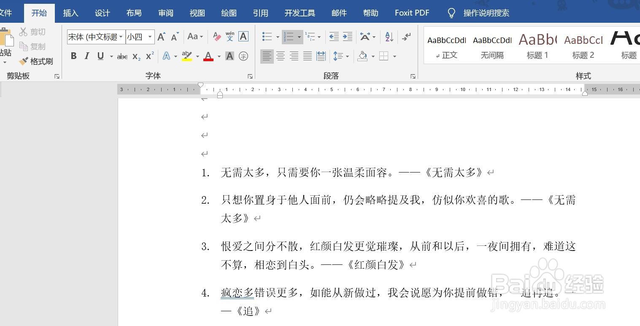Image resolution: width=640 pixels, height=326 pixels.
Task: Apply italic formatting with the I icon
Action: tap(87, 56)
